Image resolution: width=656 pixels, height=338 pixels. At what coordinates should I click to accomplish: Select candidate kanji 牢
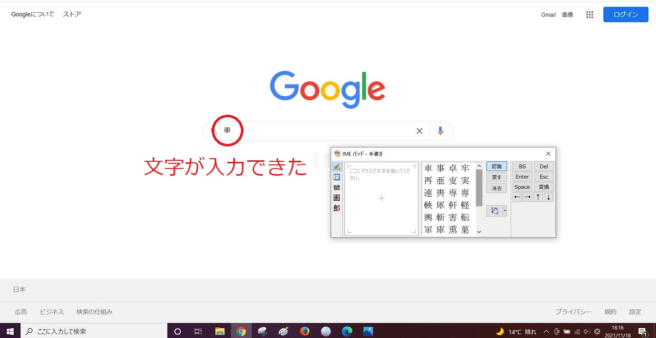tap(465, 167)
